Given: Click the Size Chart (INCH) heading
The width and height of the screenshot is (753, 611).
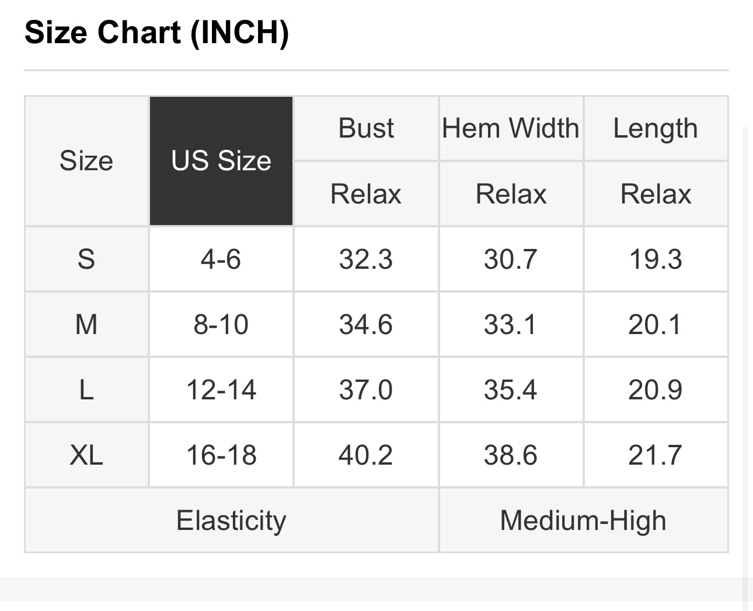Looking at the screenshot, I should pos(156,33).
